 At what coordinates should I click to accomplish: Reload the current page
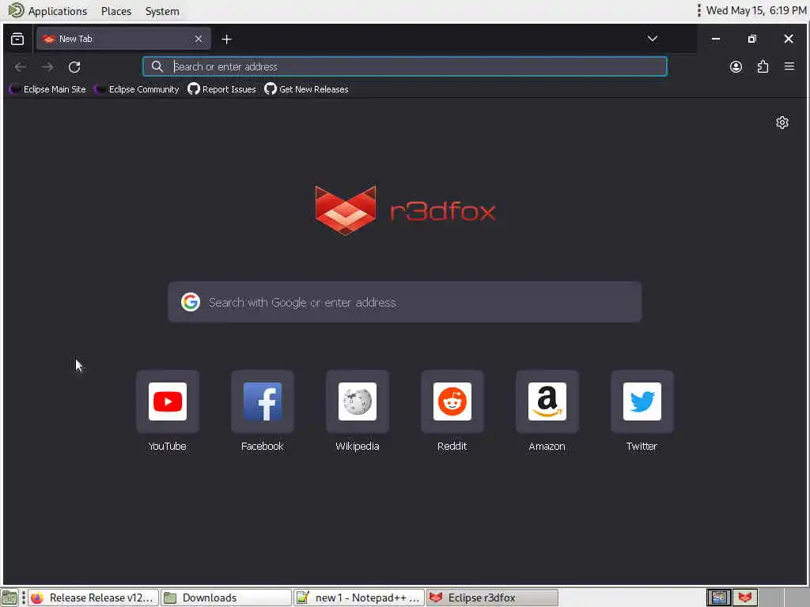[74, 66]
